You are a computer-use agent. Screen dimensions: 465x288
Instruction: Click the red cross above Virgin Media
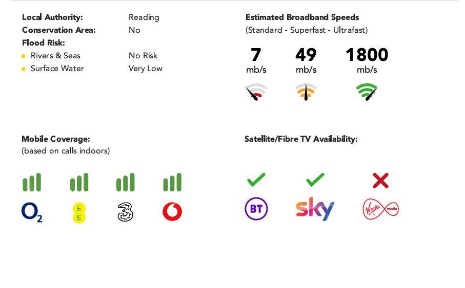coord(380,180)
